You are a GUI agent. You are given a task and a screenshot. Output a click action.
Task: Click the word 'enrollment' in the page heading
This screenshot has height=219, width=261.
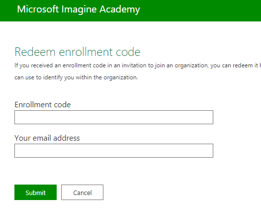(x=86, y=52)
